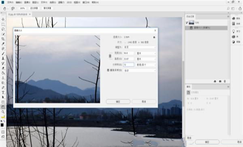243x147 pixels.
Task: Select the Eraser tool
Action: (x=3, y=68)
